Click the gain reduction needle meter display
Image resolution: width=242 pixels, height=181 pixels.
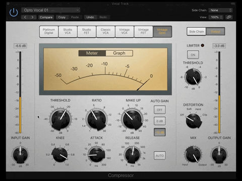click(105, 69)
